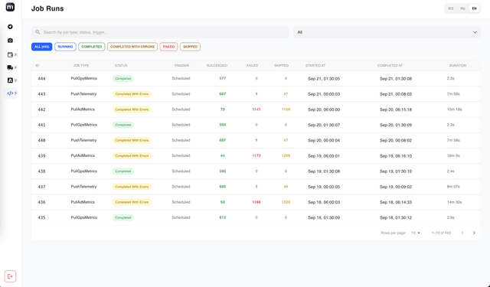Click 'Sep 21, 00:00:03' started time
Viewport: 490px width, 287px height.
coord(324,94)
